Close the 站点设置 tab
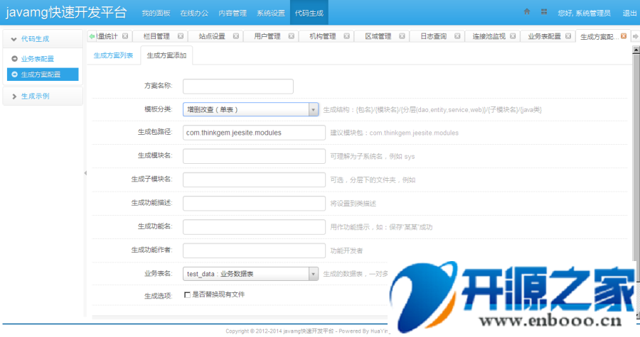 [236, 36]
